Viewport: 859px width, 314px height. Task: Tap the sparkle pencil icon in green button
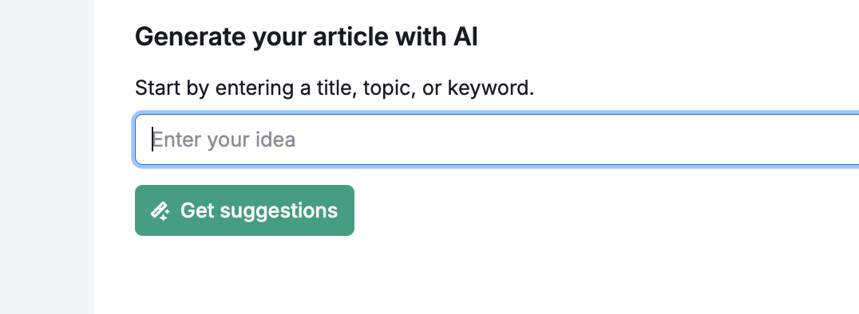[x=160, y=210]
